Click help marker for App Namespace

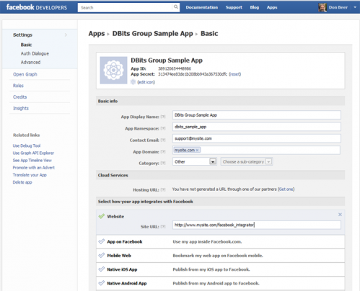(x=163, y=128)
